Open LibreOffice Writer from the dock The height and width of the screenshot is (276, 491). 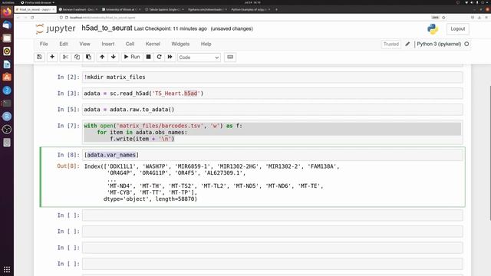pos(7,64)
